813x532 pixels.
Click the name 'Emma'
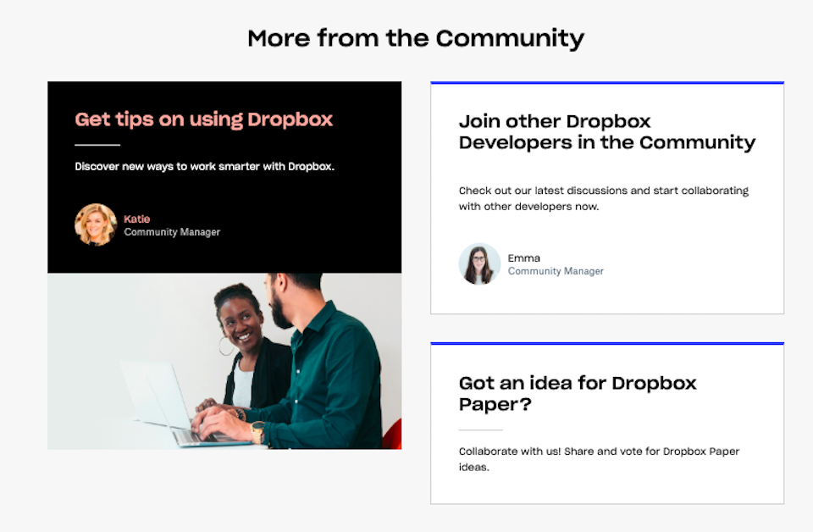(x=524, y=258)
